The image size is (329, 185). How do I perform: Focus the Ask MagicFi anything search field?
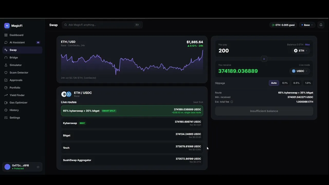pos(102,25)
